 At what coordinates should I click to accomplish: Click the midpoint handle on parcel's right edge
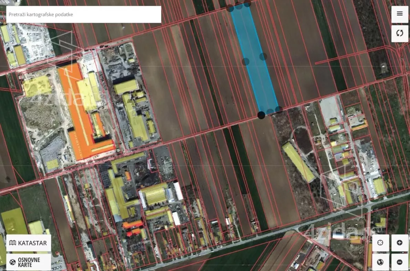coord(263,57)
